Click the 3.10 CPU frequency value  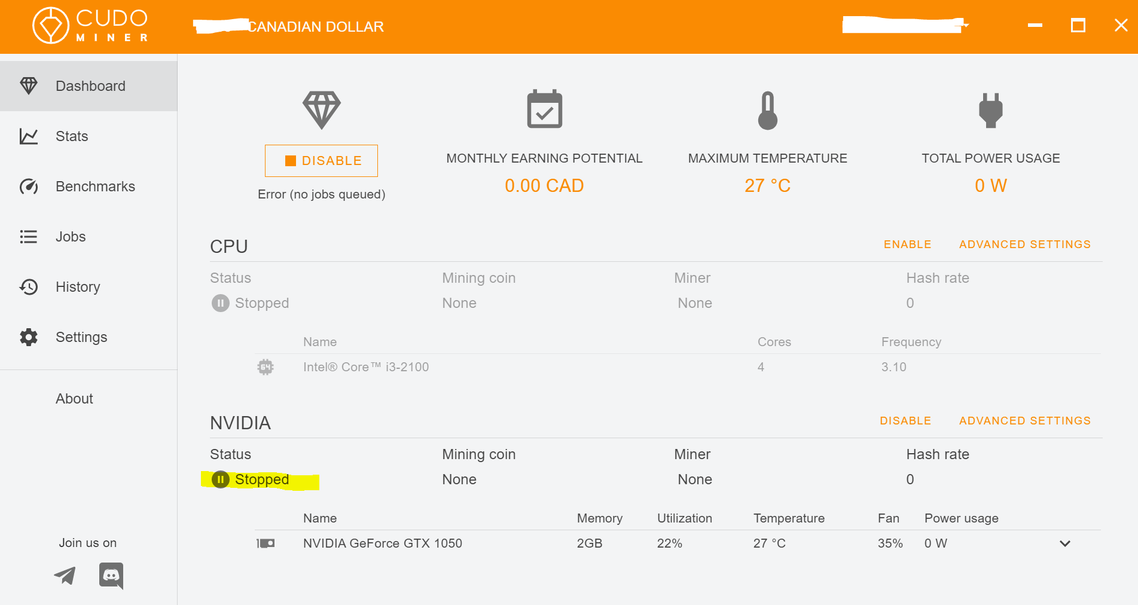pyautogui.click(x=893, y=367)
